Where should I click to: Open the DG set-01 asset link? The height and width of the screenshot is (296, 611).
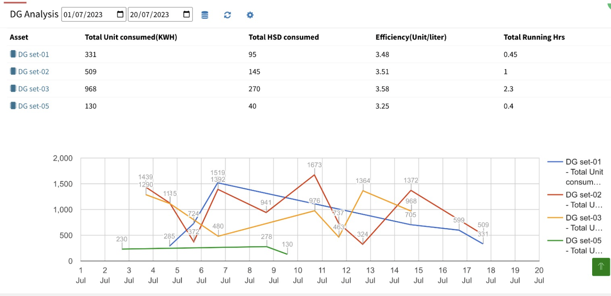pyautogui.click(x=34, y=54)
